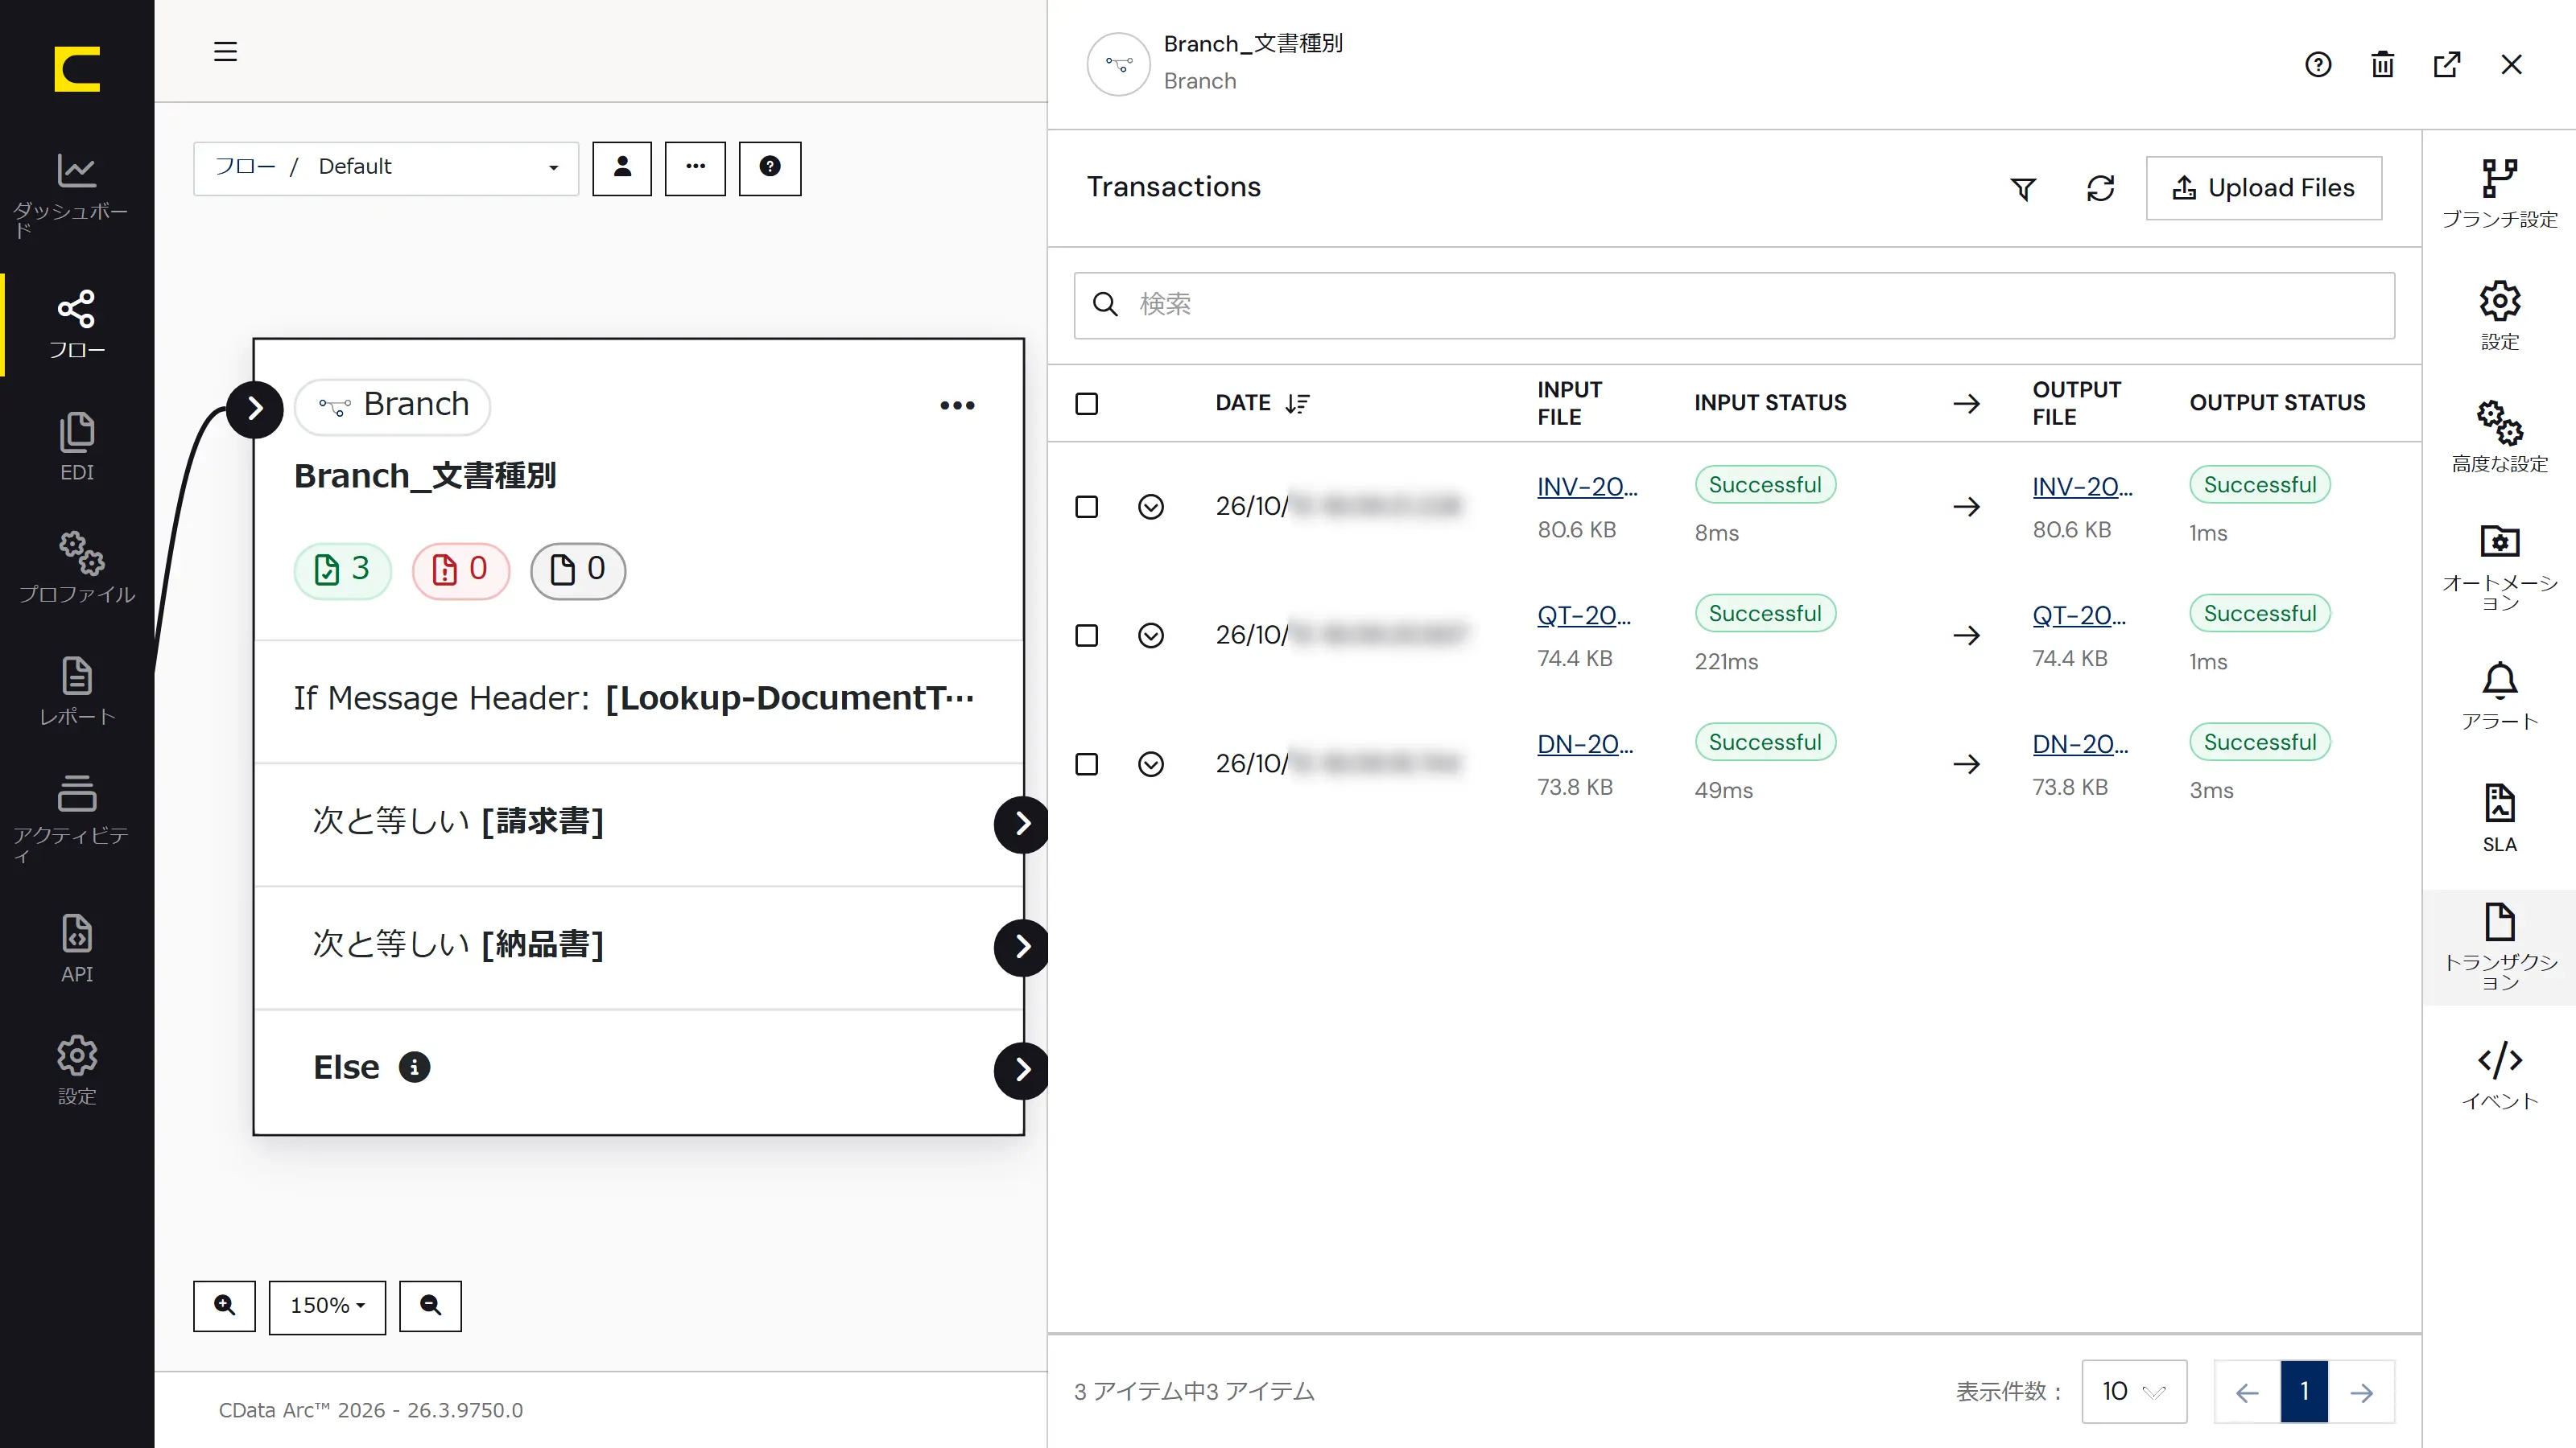
Task: Sort transactions by DATE column
Action: [1262, 403]
